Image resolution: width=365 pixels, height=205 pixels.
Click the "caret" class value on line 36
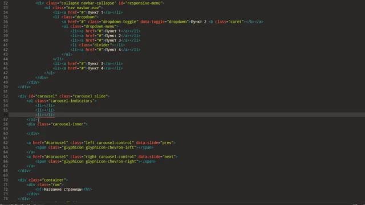click(236, 22)
